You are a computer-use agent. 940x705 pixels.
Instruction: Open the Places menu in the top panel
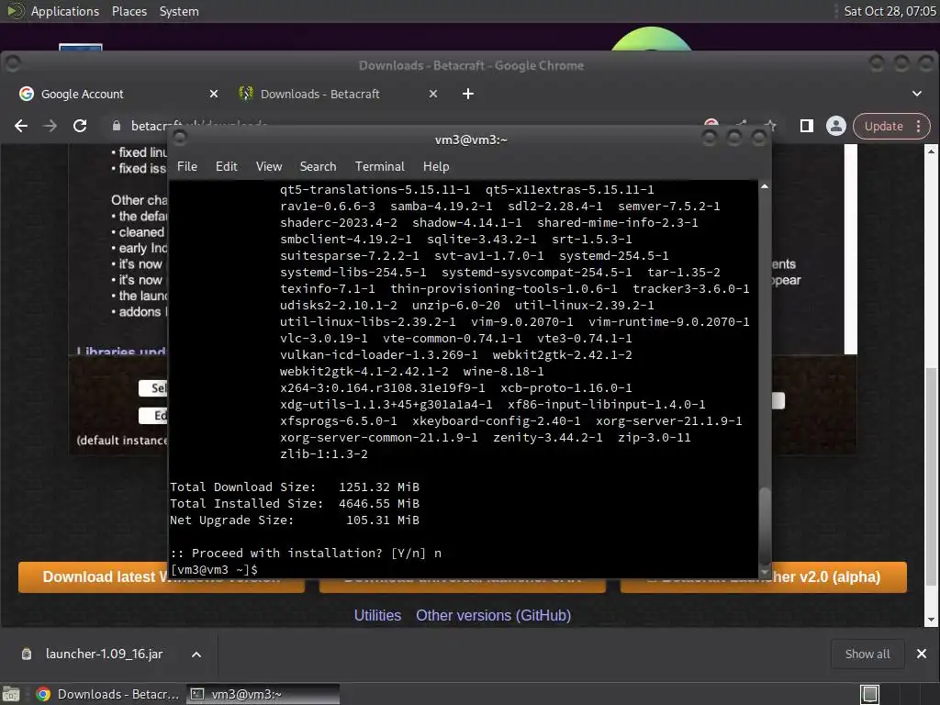click(129, 11)
